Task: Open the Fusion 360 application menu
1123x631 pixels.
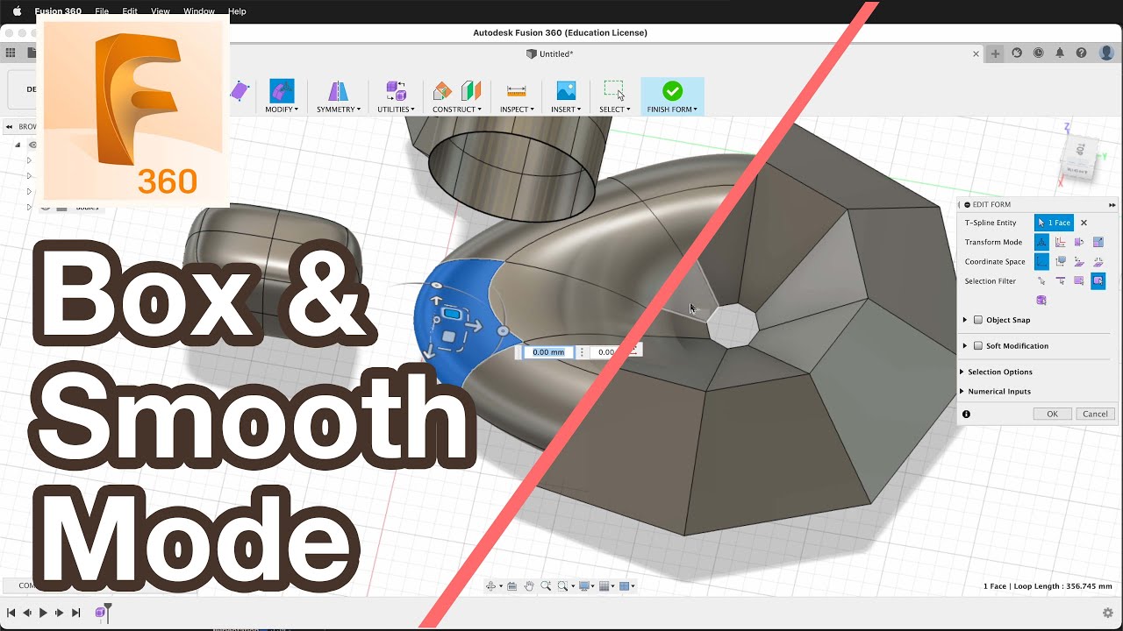Action: click(58, 11)
